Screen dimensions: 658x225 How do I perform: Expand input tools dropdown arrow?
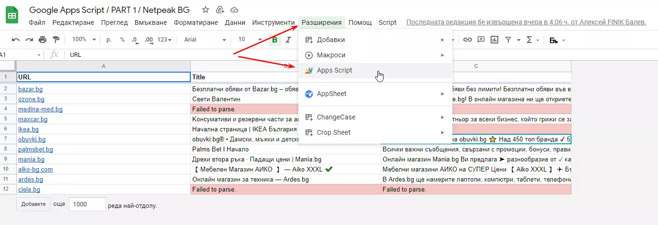[564, 40]
